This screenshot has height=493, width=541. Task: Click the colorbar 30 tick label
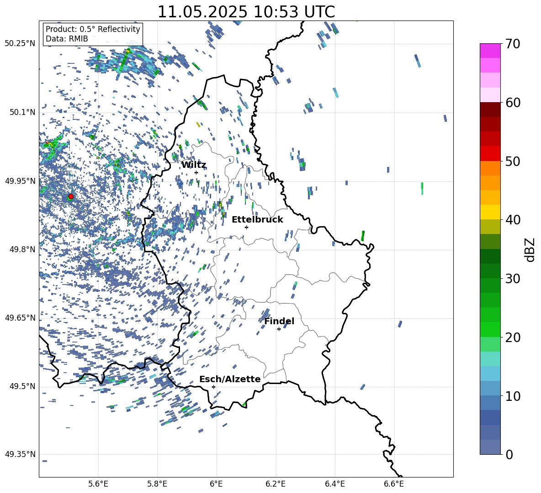[x=513, y=279]
